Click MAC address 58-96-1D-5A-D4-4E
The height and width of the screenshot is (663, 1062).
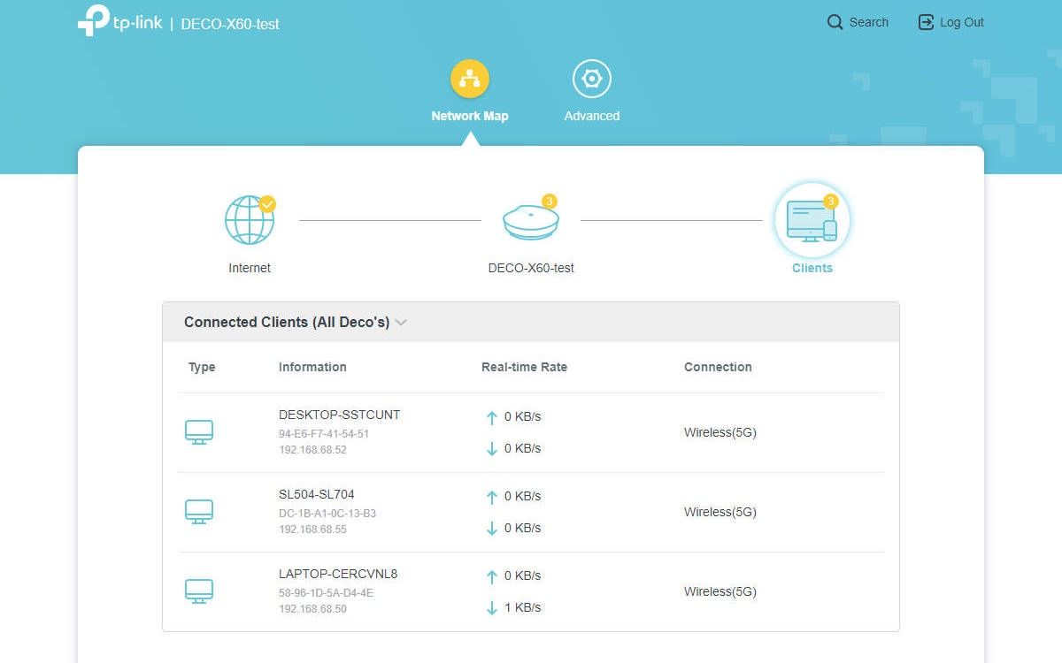[326, 593]
